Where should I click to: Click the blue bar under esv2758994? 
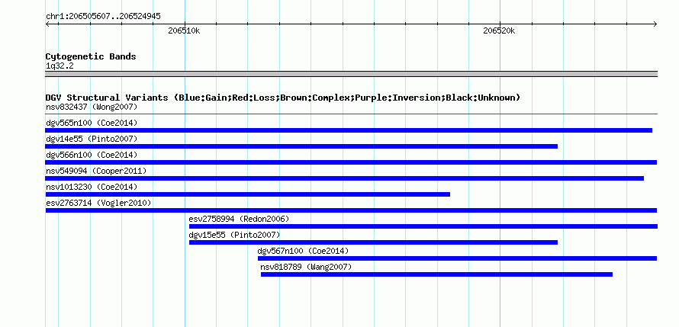(x=423, y=226)
